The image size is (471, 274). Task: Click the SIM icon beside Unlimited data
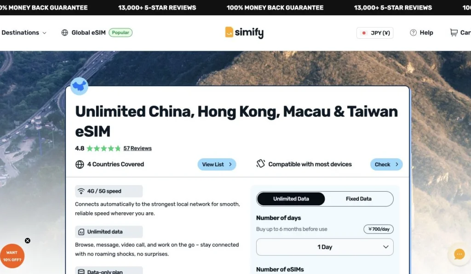point(81,232)
